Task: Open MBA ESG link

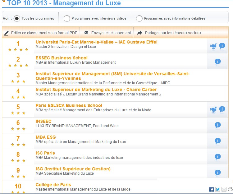Action: click(46, 137)
